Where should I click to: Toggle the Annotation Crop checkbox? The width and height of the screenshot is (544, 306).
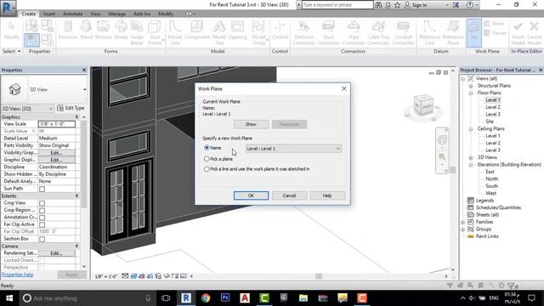coord(42,218)
